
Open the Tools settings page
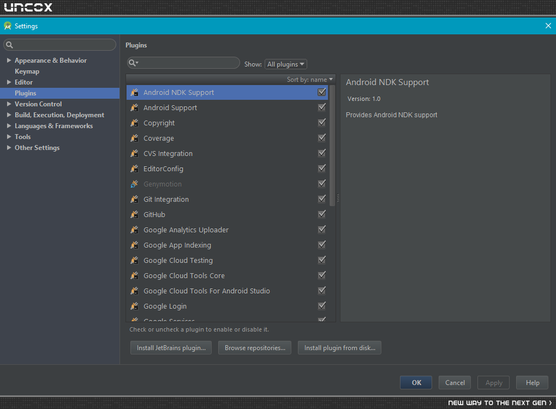click(x=23, y=137)
